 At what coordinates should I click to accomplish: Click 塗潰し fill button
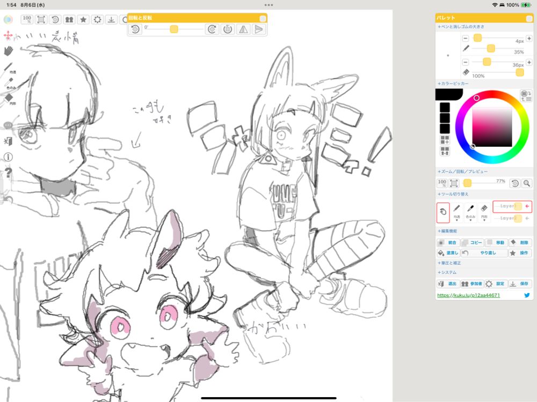[x=448, y=253]
